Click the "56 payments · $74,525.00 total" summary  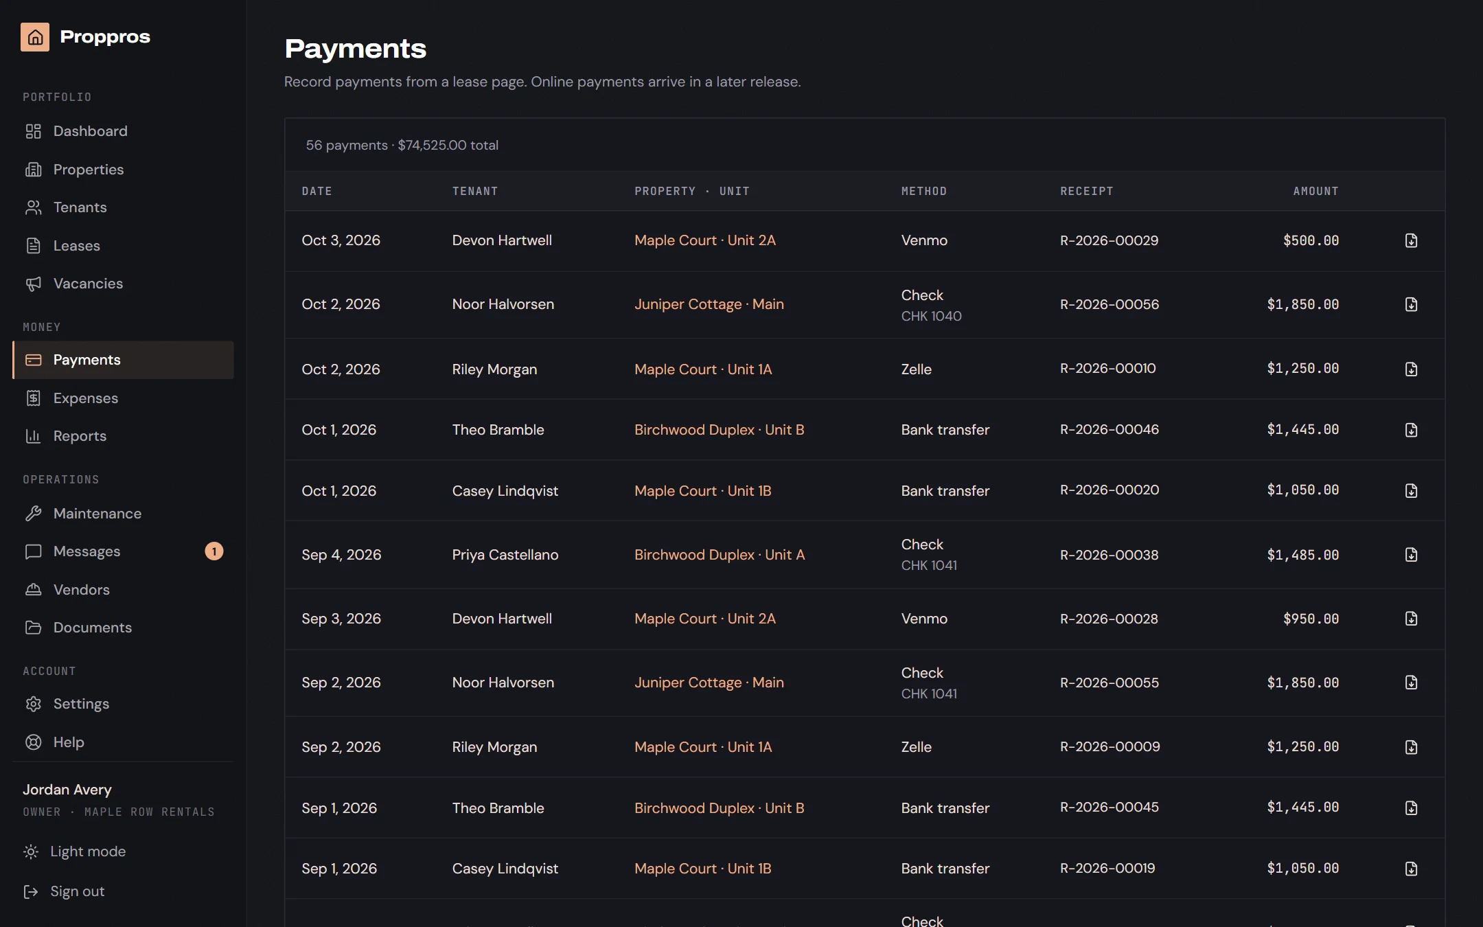402,145
